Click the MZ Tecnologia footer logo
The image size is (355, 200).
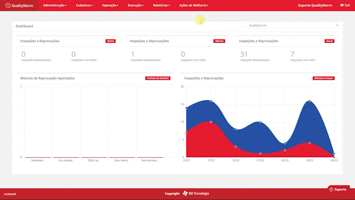pyautogui.click(x=196, y=193)
